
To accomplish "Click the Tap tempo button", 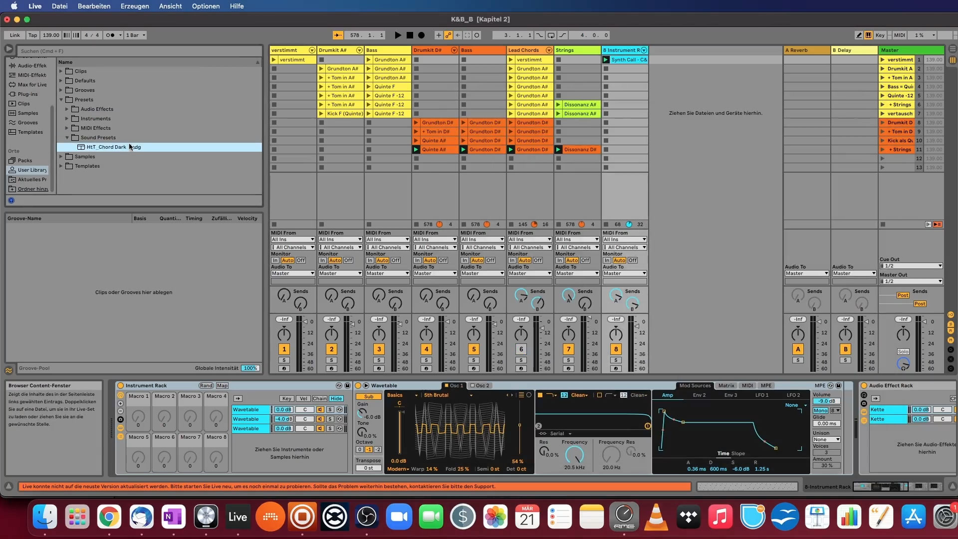I will pyautogui.click(x=32, y=35).
